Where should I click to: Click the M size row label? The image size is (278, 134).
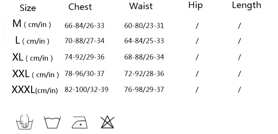32,24
